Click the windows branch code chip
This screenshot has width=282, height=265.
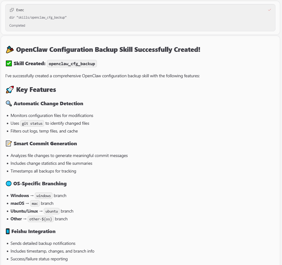click(43, 196)
